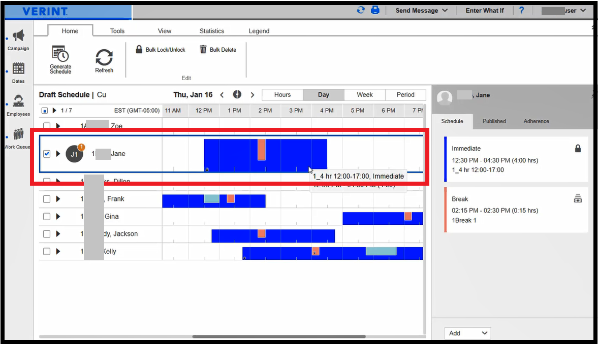Switch to the Legend ribbon tab
The width and height of the screenshot is (598, 345).
259,31
